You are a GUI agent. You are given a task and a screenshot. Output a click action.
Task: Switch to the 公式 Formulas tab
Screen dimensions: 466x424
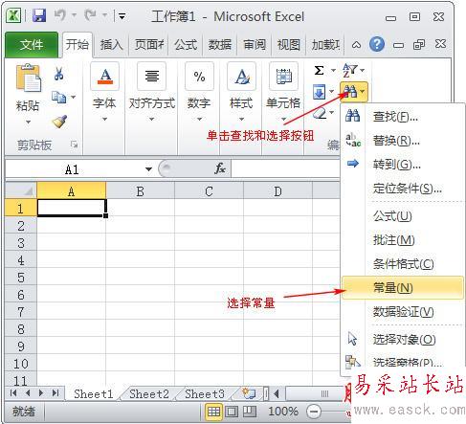(x=186, y=45)
